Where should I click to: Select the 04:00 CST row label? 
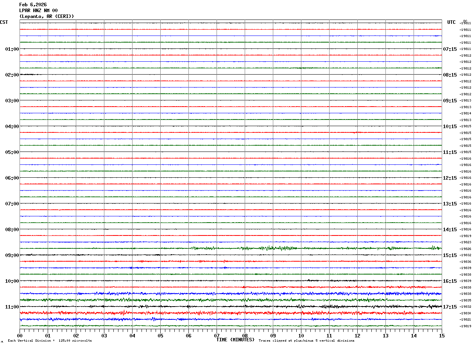coord(12,127)
